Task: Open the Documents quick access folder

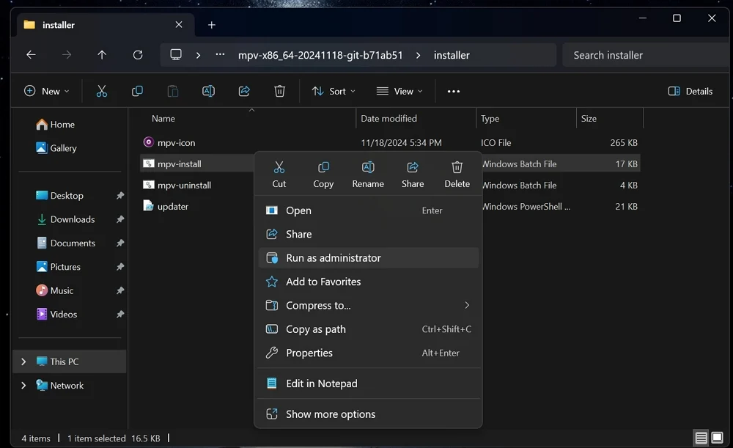Action: pyautogui.click(x=66, y=243)
